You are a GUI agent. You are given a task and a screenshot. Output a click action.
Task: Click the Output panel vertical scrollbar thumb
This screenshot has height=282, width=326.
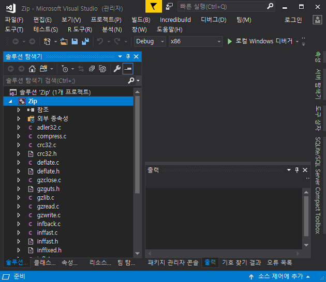click(306, 216)
